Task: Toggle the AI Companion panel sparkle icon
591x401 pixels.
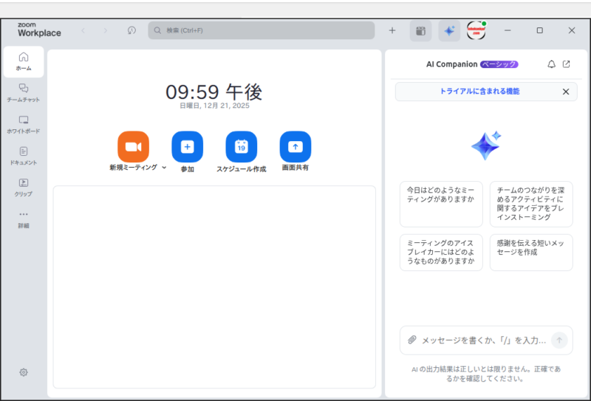Action: click(x=449, y=30)
